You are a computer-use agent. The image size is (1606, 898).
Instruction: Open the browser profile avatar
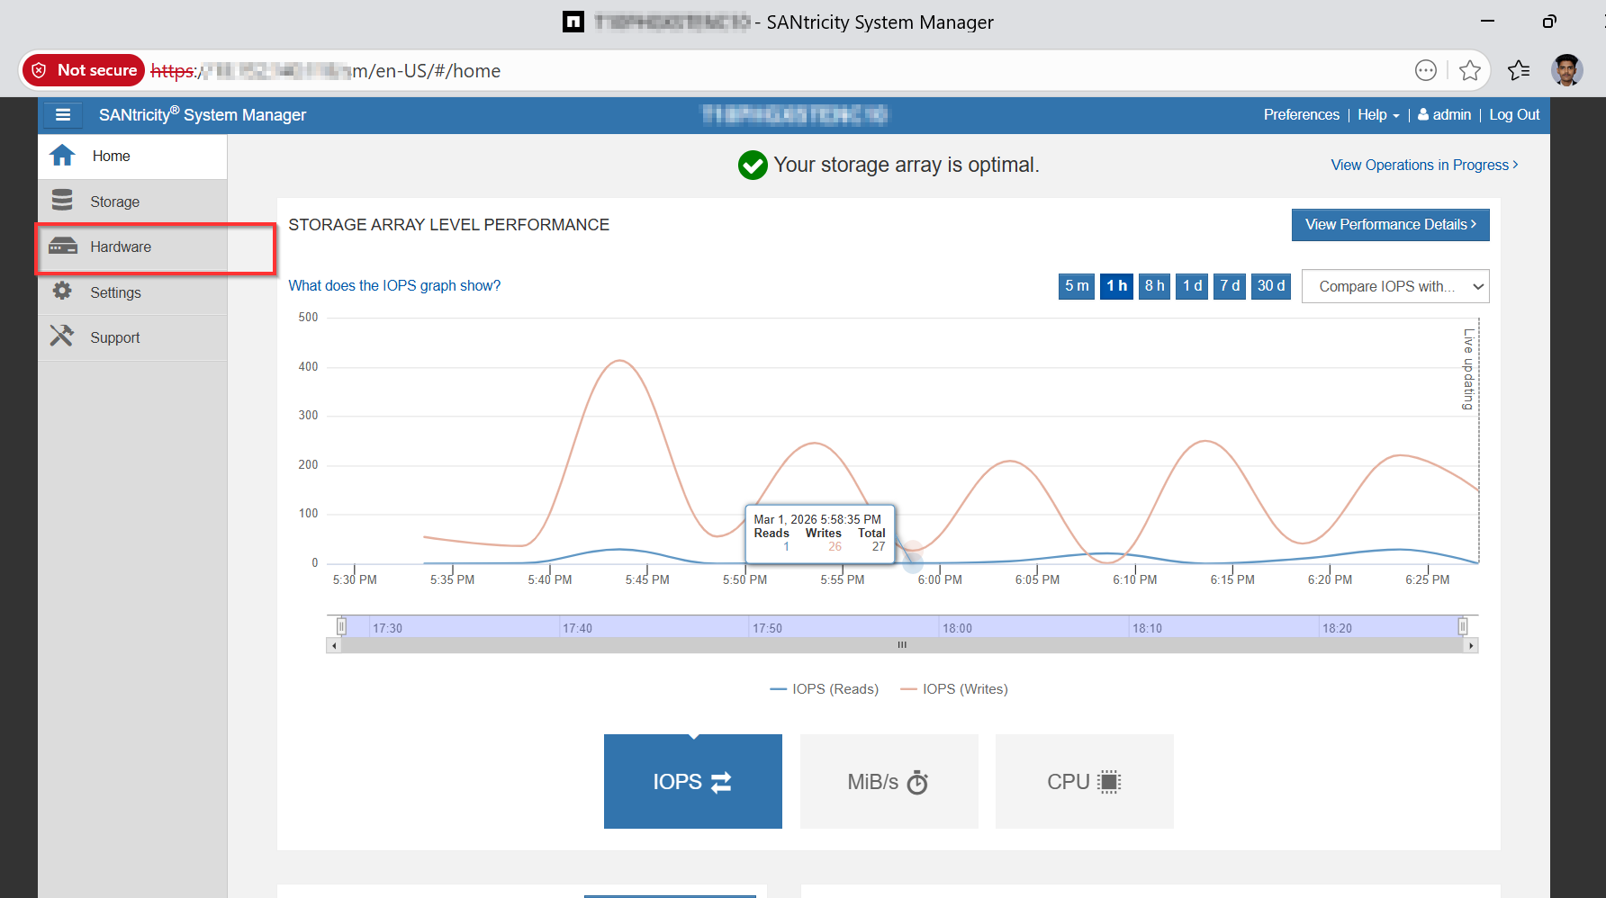pos(1566,70)
